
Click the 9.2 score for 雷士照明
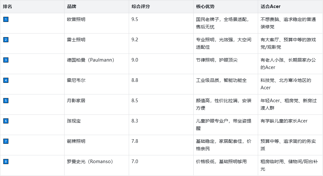135,40
